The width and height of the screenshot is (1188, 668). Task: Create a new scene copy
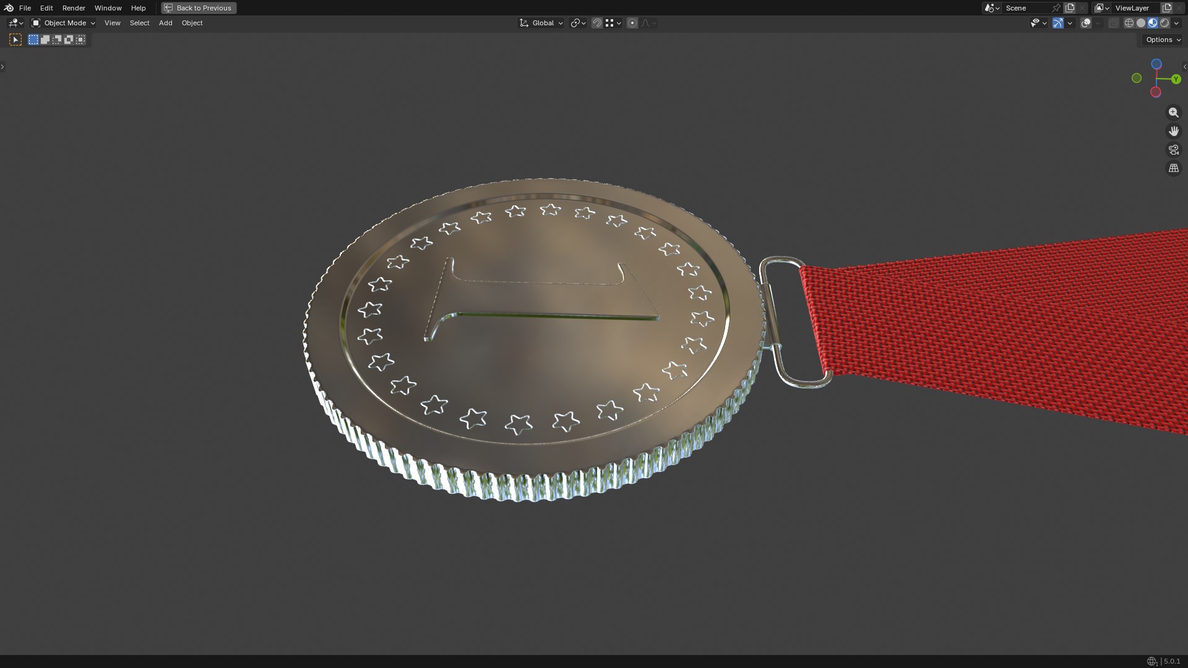coord(1070,8)
